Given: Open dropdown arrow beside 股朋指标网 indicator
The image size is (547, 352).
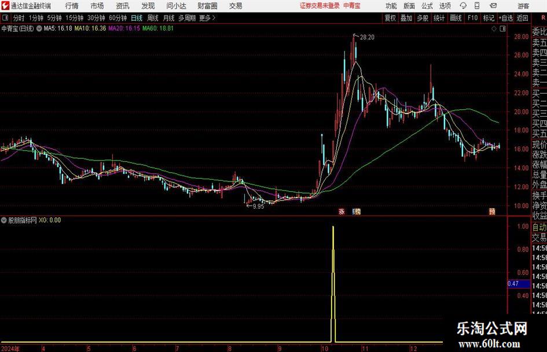Looking at the screenshot, I should coord(4,220).
